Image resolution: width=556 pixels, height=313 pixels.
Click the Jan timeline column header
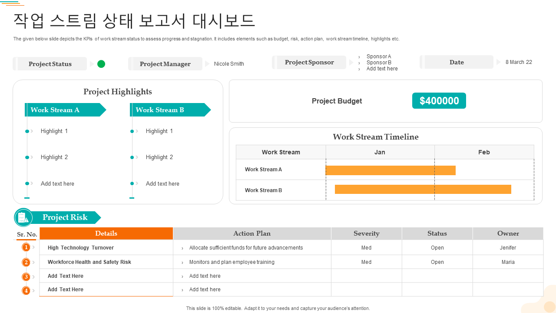point(380,152)
